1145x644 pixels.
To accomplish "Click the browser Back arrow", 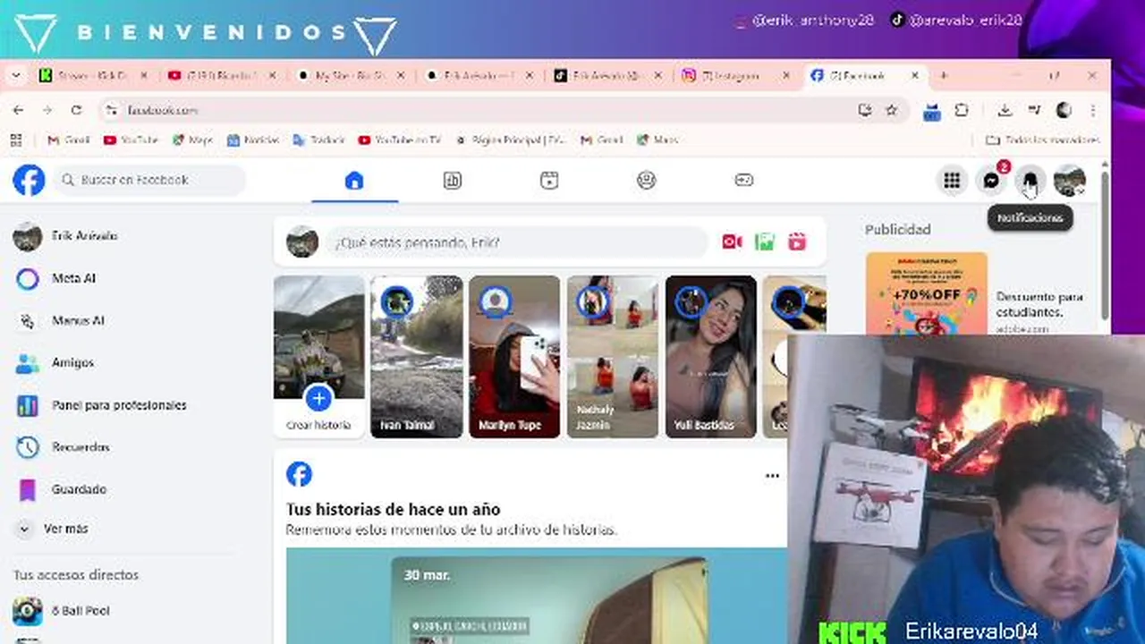I will click(x=18, y=110).
